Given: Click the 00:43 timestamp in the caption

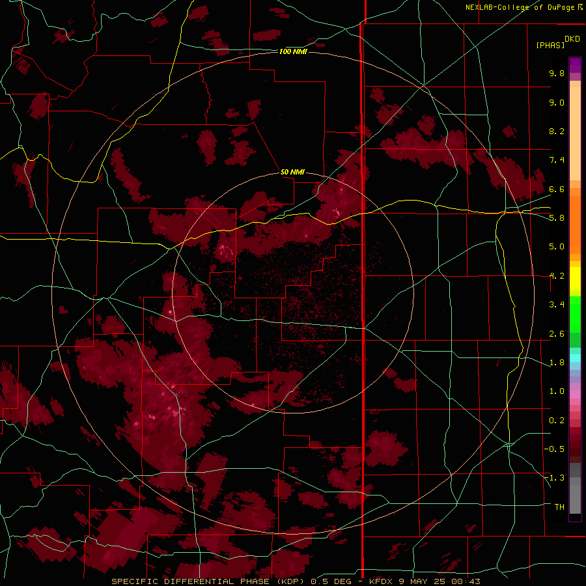Looking at the screenshot, I should (465, 581).
